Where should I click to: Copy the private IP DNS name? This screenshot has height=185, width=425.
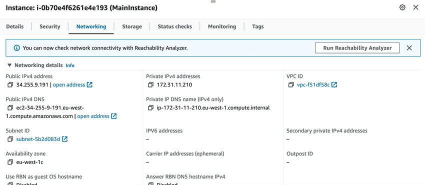point(150,108)
